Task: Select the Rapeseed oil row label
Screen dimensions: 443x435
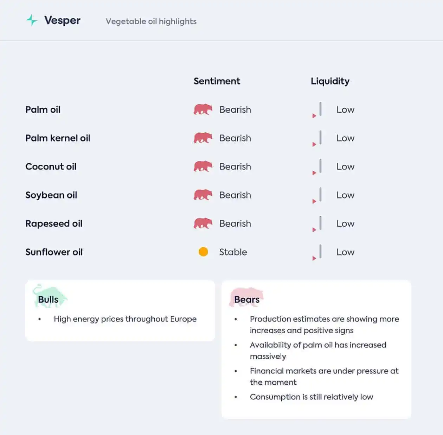Action: point(54,223)
